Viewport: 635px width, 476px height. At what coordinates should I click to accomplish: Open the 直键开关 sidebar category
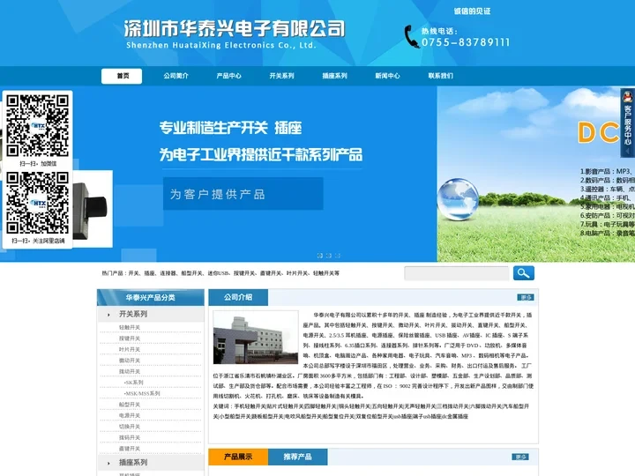[x=130, y=449]
